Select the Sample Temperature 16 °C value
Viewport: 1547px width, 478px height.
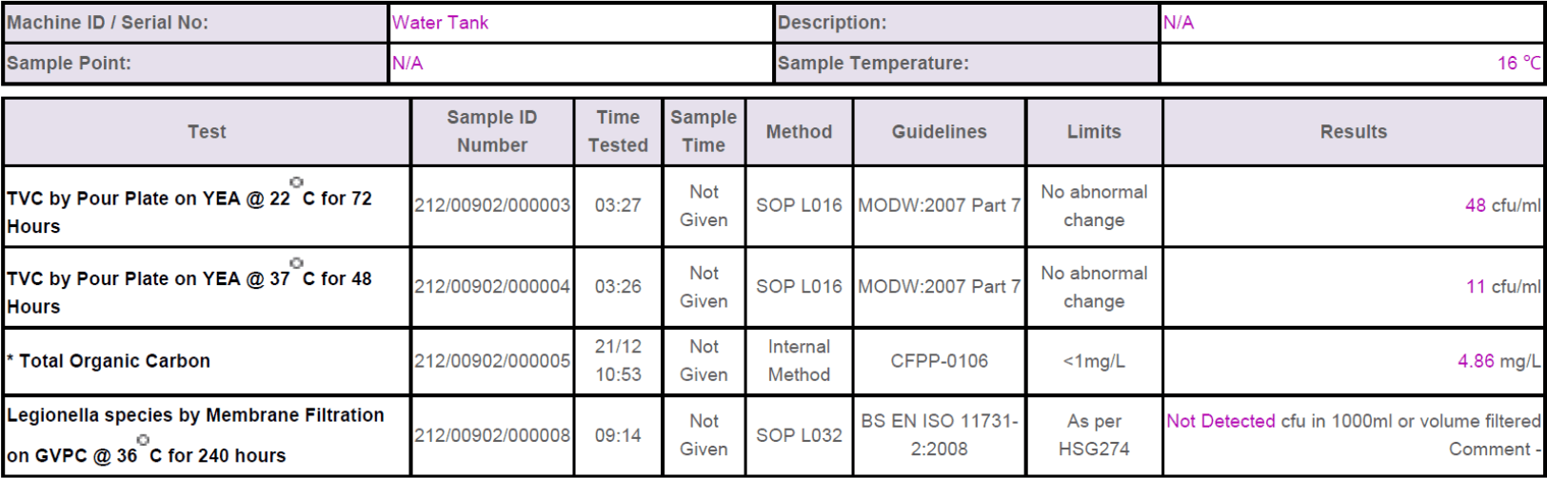[1518, 64]
